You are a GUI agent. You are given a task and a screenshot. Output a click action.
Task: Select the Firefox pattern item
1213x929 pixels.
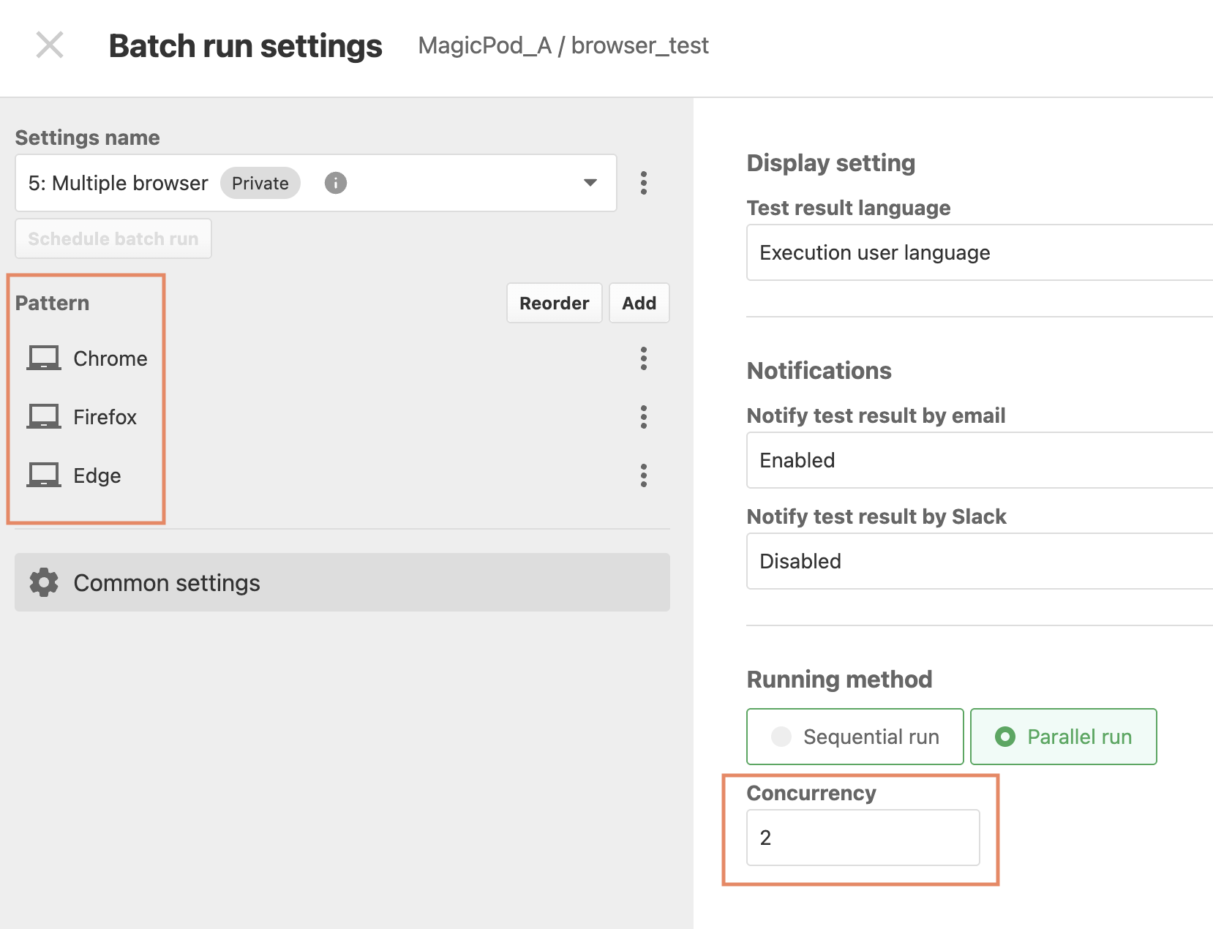[342, 417]
